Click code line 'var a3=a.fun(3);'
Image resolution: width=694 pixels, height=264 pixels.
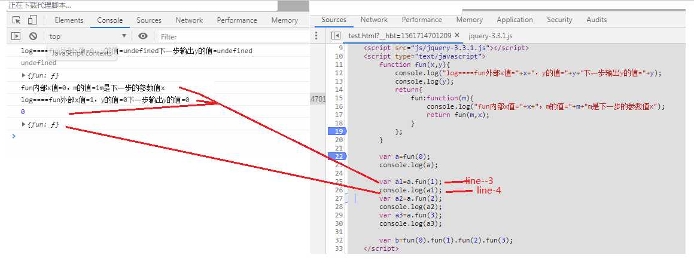(x=410, y=215)
